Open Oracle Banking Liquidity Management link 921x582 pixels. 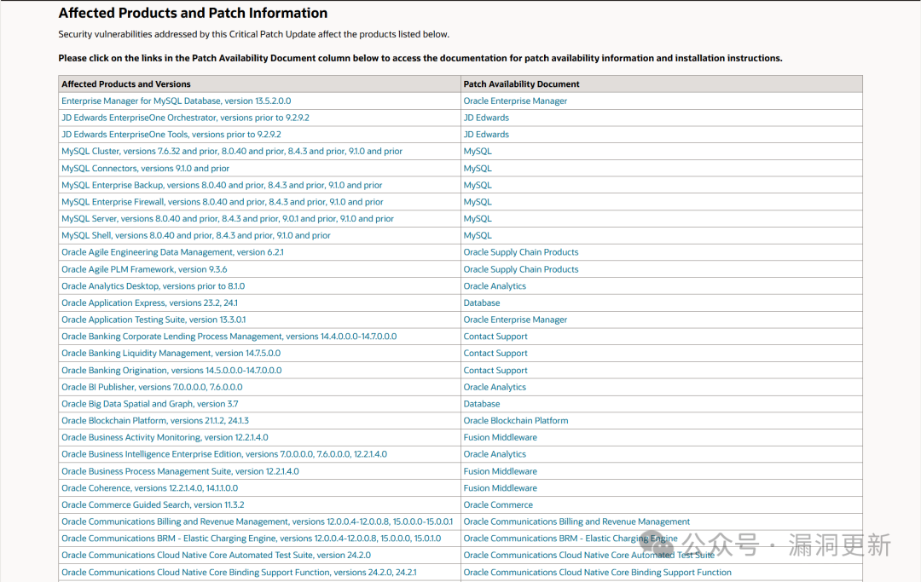point(171,353)
